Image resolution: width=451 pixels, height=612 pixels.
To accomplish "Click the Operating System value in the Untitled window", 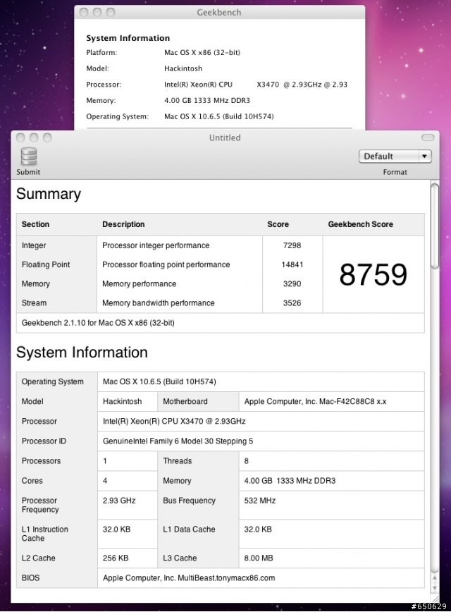I will pyautogui.click(x=159, y=381).
